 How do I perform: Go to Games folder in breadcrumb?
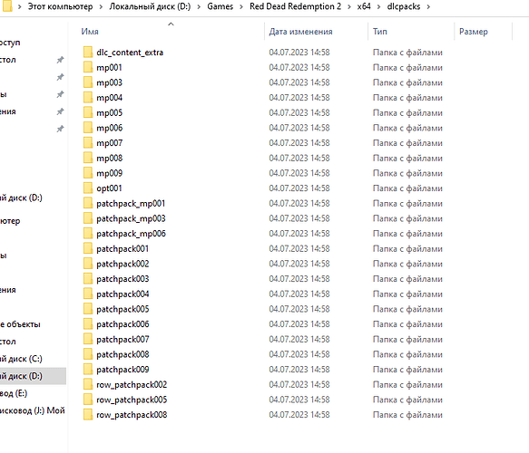(220, 6)
